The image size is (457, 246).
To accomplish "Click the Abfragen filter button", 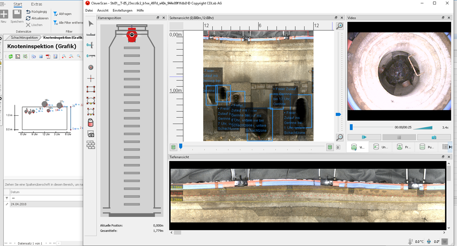I will click(x=62, y=14).
